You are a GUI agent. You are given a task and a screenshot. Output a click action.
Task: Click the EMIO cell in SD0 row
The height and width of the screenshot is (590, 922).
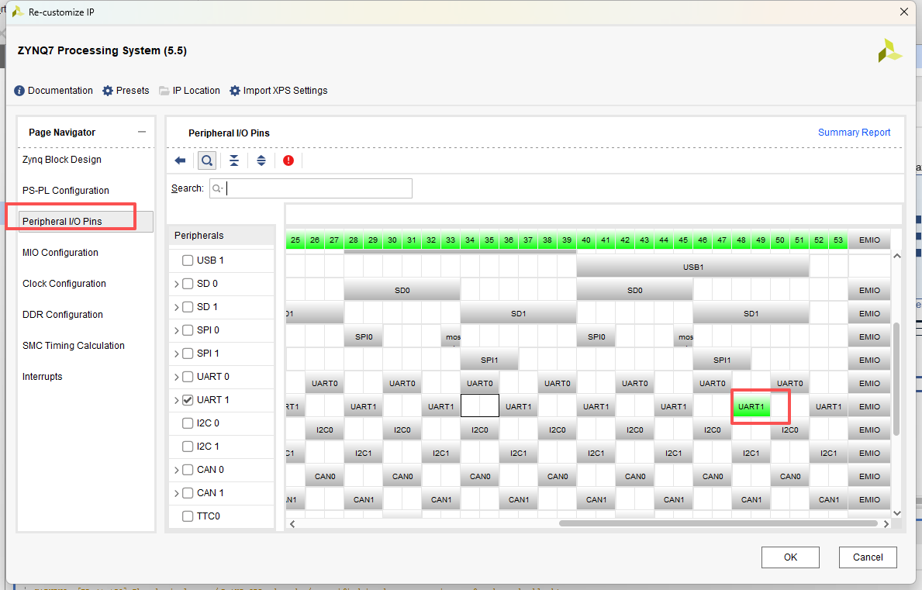pos(869,290)
